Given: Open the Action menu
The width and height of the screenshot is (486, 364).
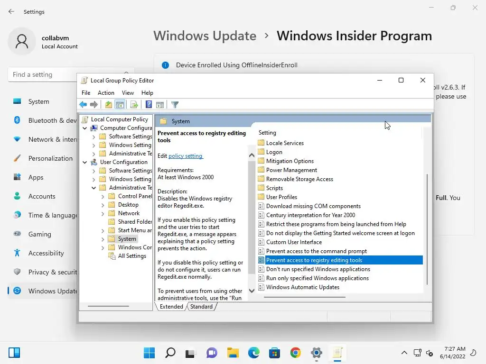Looking at the screenshot, I should click(x=106, y=93).
